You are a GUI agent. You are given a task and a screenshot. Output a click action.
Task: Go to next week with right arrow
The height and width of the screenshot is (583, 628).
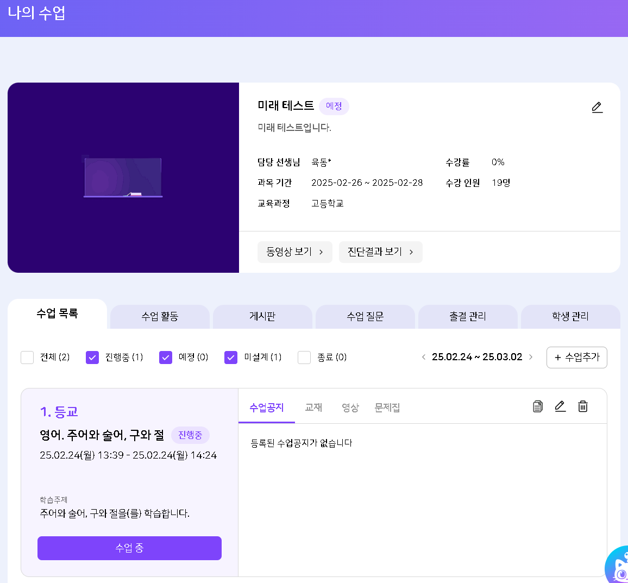(531, 357)
